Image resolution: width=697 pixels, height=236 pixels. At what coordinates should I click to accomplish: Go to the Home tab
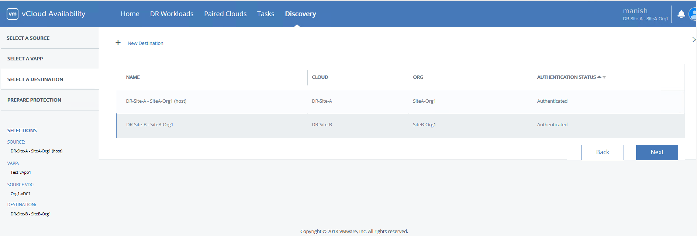130,14
